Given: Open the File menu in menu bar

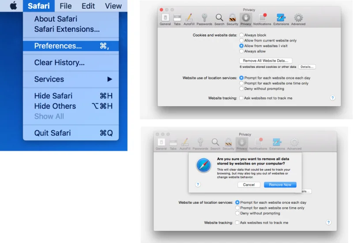Looking at the screenshot, I should pyautogui.click(x=65, y=6).
